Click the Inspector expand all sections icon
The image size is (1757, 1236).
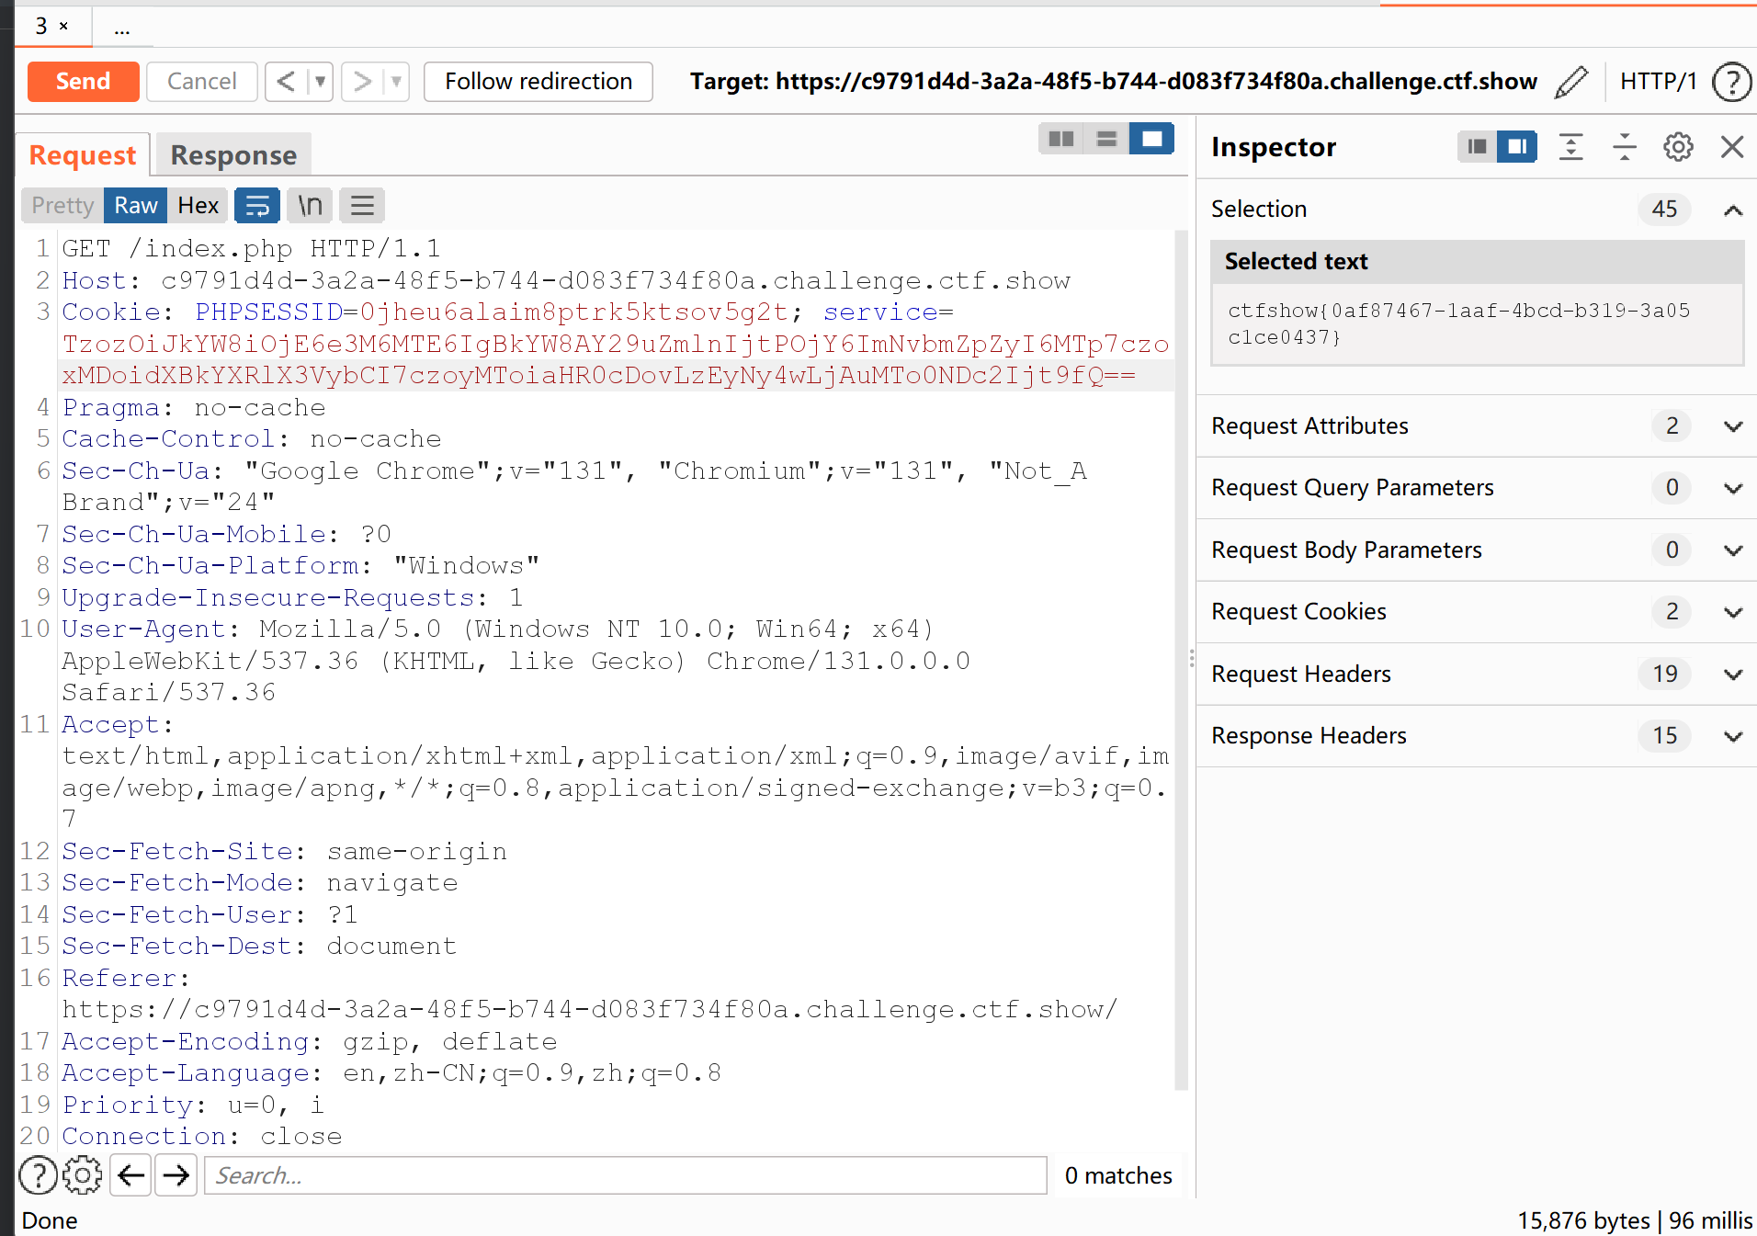[1571, 147]
